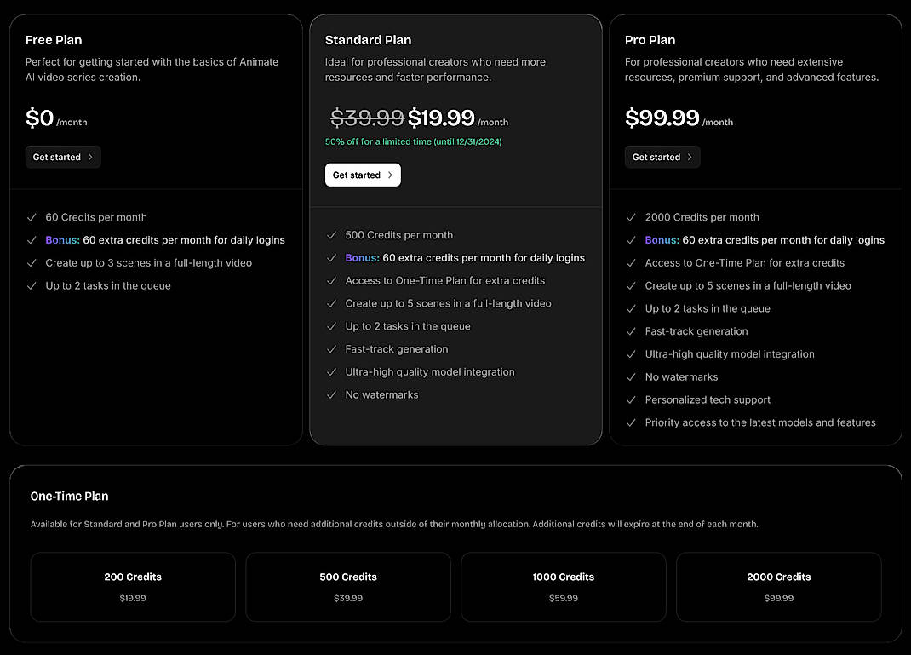Click the checkmark next to "Personalized tech support"
The image size is (911, 655).
click(631, 399)
